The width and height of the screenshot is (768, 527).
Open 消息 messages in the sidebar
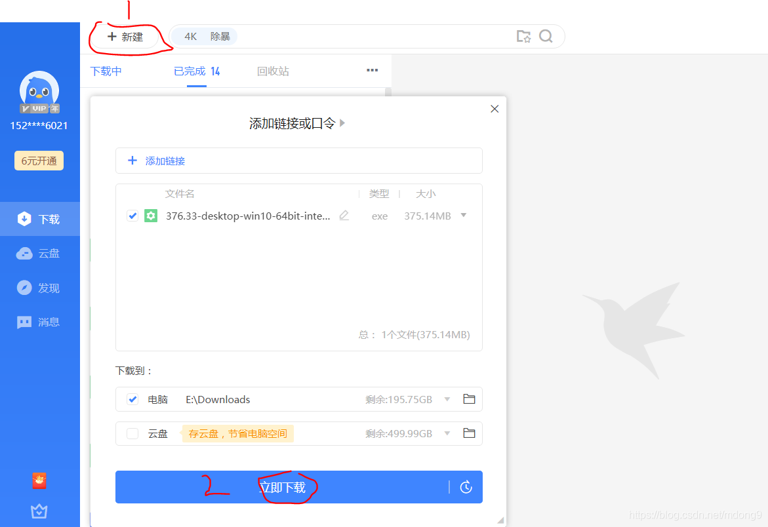[40, 321]
